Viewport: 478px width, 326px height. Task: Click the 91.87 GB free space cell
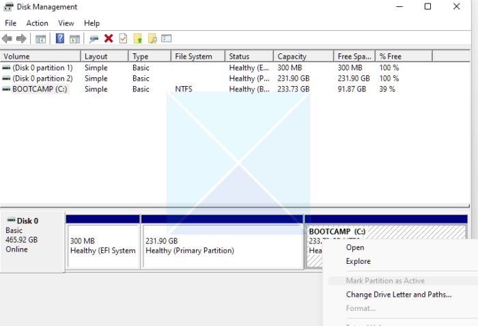(352, 89)
